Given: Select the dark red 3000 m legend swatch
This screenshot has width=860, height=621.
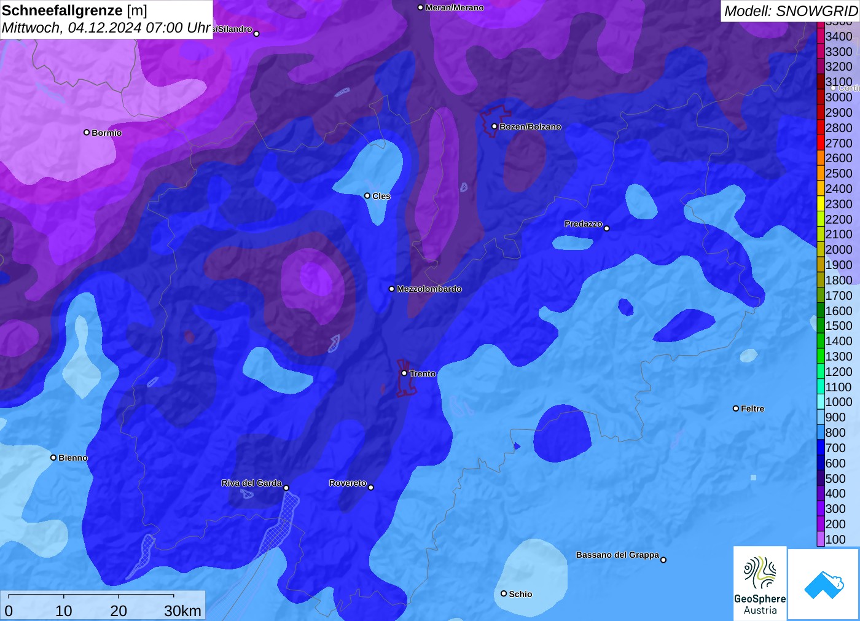Looking at the screenshot, I should 821,97.
